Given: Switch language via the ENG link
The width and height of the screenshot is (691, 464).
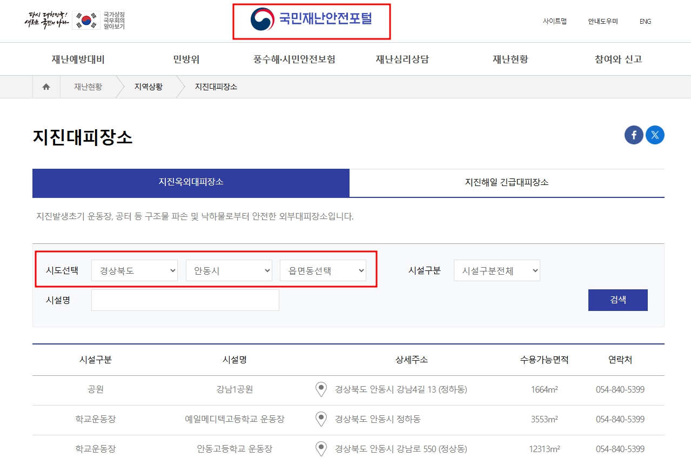Looking at the screenshot, I should coord(645,21).
